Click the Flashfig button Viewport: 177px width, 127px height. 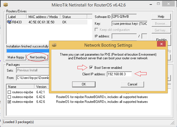[x=161, y=40]
